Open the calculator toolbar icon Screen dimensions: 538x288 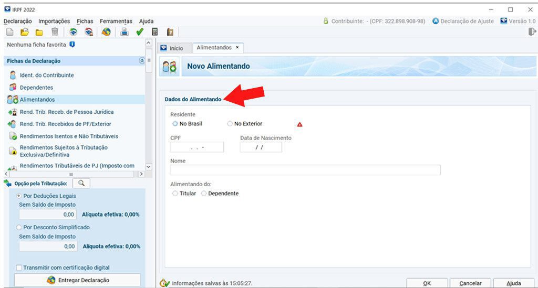tap(155, 32)
